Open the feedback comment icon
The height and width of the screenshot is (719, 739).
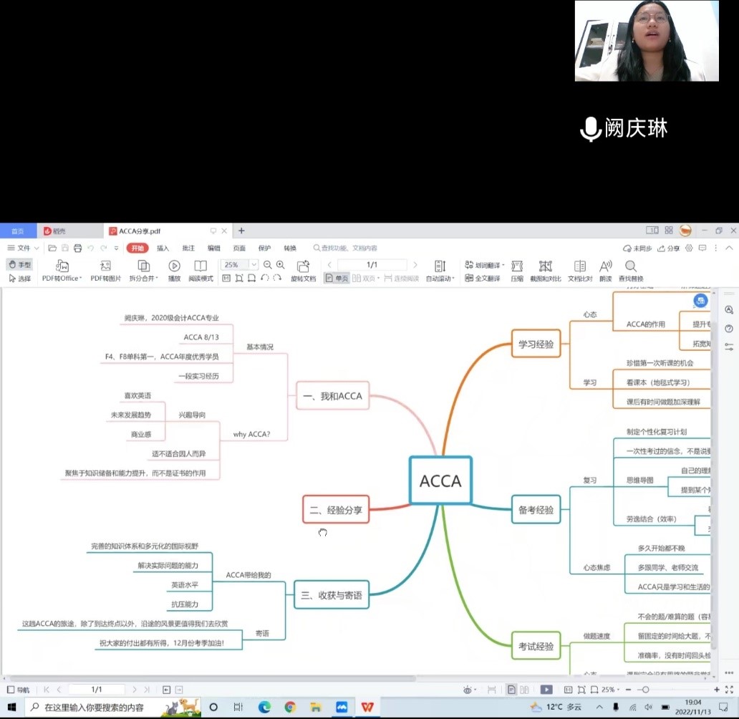click(702, 248)
